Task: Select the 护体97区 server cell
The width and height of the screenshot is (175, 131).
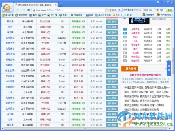Action: pos(45,92)
